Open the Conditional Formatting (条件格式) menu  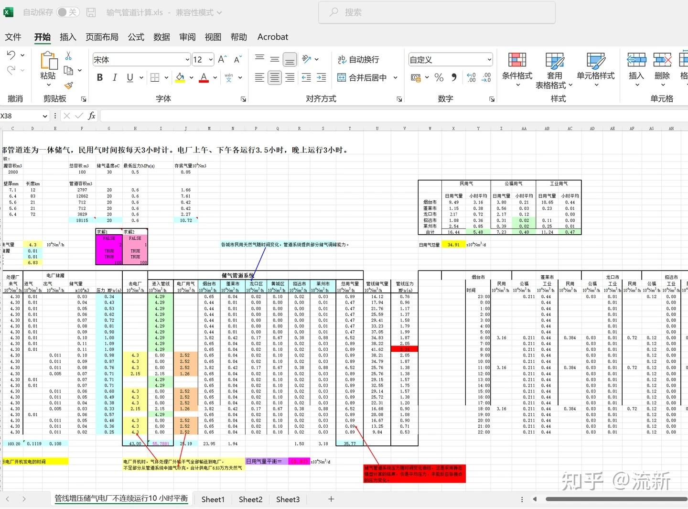517,70
